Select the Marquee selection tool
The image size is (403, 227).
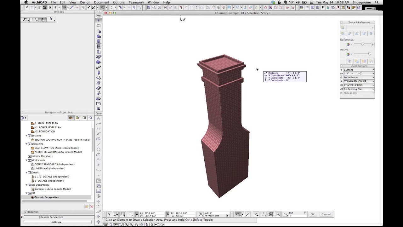tap(99, 26)
